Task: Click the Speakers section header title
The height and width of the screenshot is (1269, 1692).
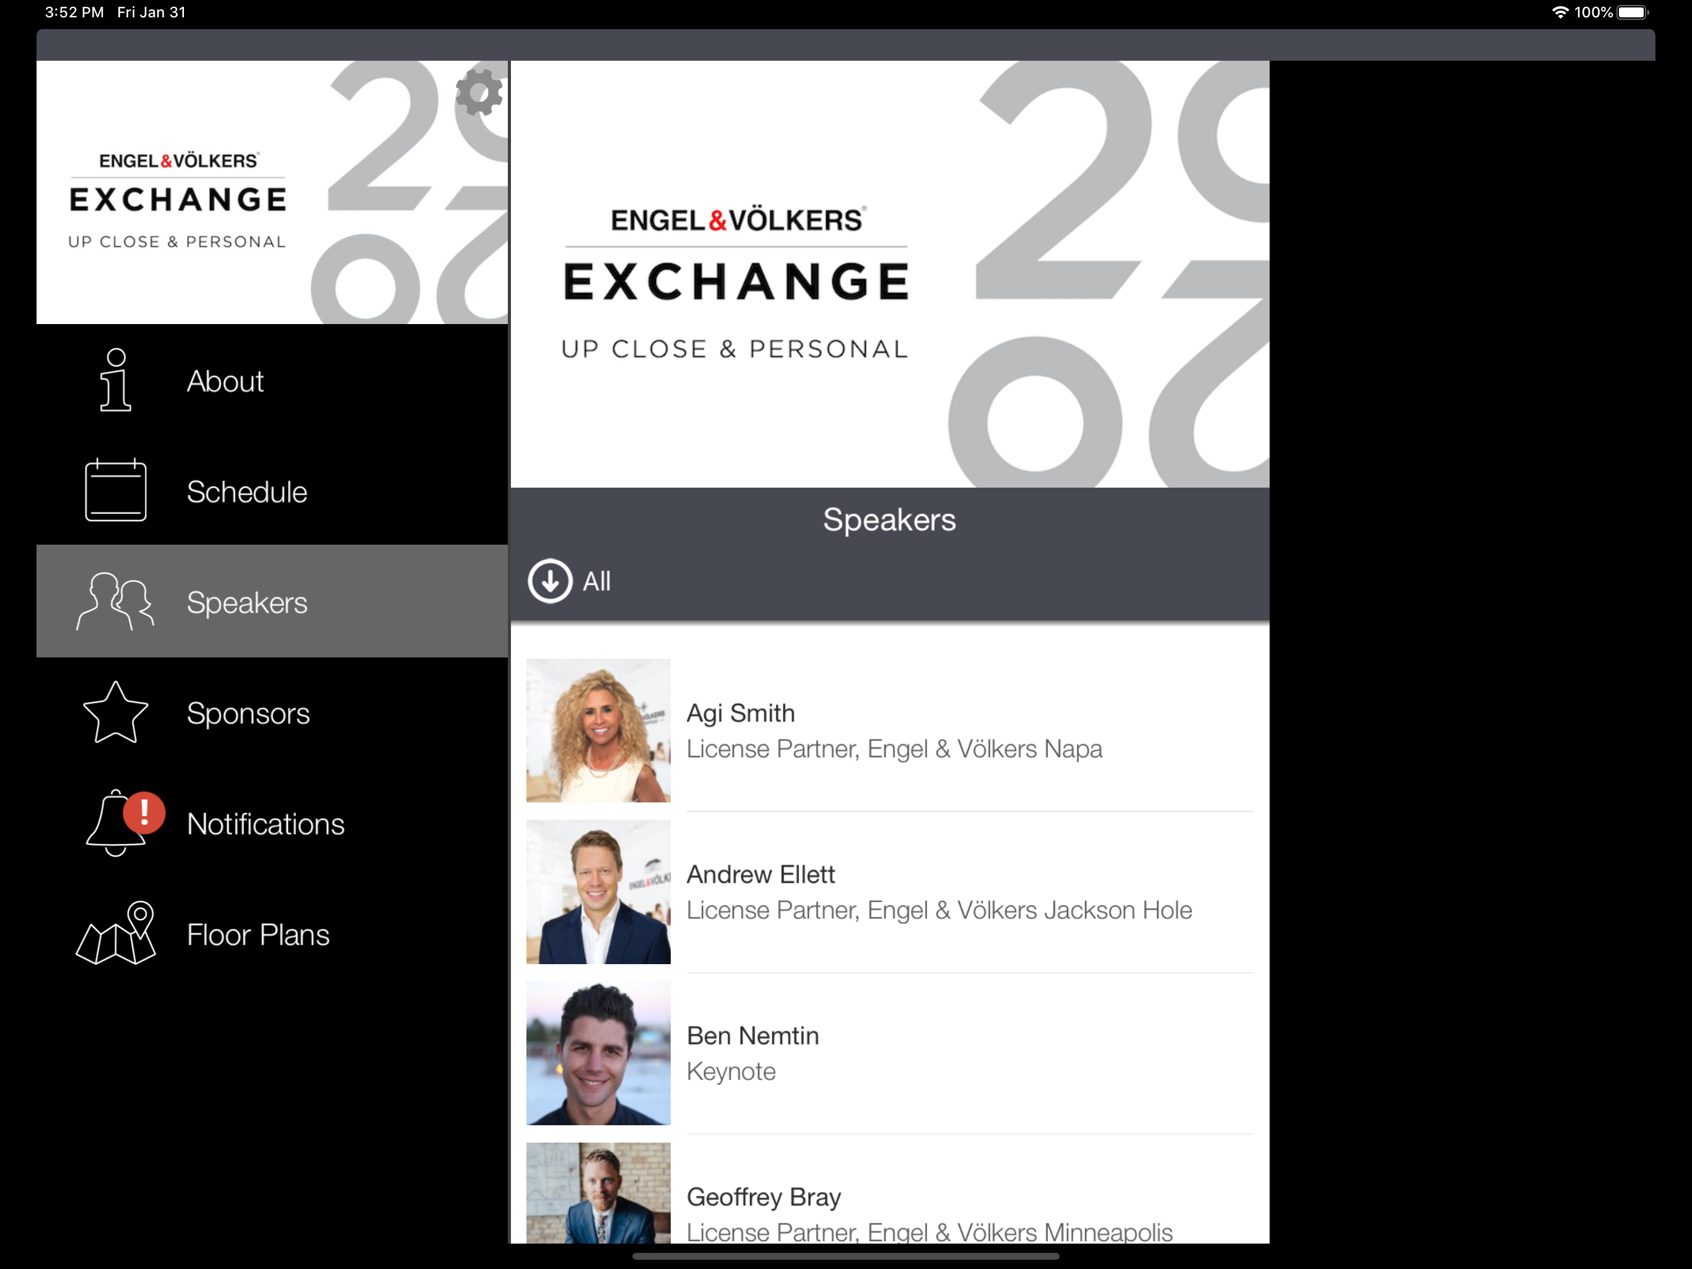Action: pos(889,520)
